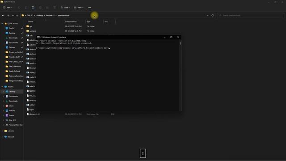
Task: Go up one folder level arrow
Action: [x=17, y=16]
